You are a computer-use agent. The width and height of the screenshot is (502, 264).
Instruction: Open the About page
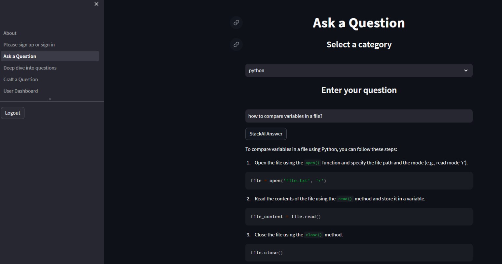(10, 33)
